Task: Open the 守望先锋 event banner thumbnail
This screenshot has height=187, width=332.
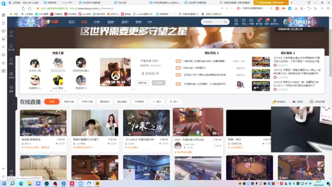Action: [115, 72]
